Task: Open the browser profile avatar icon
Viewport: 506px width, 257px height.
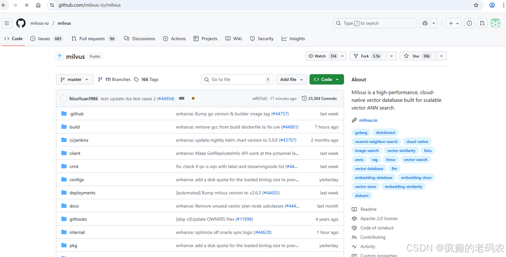Action: [492, 5]
